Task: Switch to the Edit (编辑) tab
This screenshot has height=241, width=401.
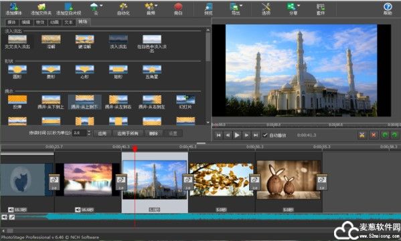Action: click(26, 22)
